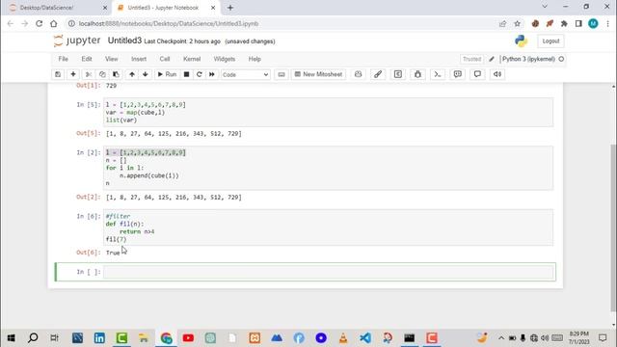
Task: Open the tab search chevron dropdown
Action: pos(545,7)
